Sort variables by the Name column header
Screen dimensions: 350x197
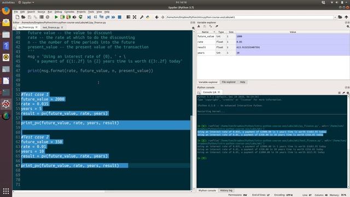click(x=206, y=32)
